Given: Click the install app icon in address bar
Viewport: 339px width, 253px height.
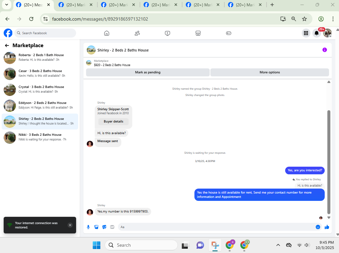Looking at the screenshot, I should coord(283,19).
